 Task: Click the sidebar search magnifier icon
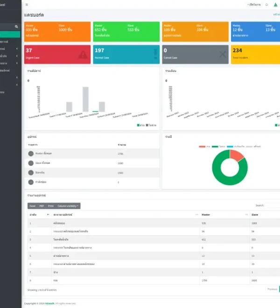pos(16,27)
